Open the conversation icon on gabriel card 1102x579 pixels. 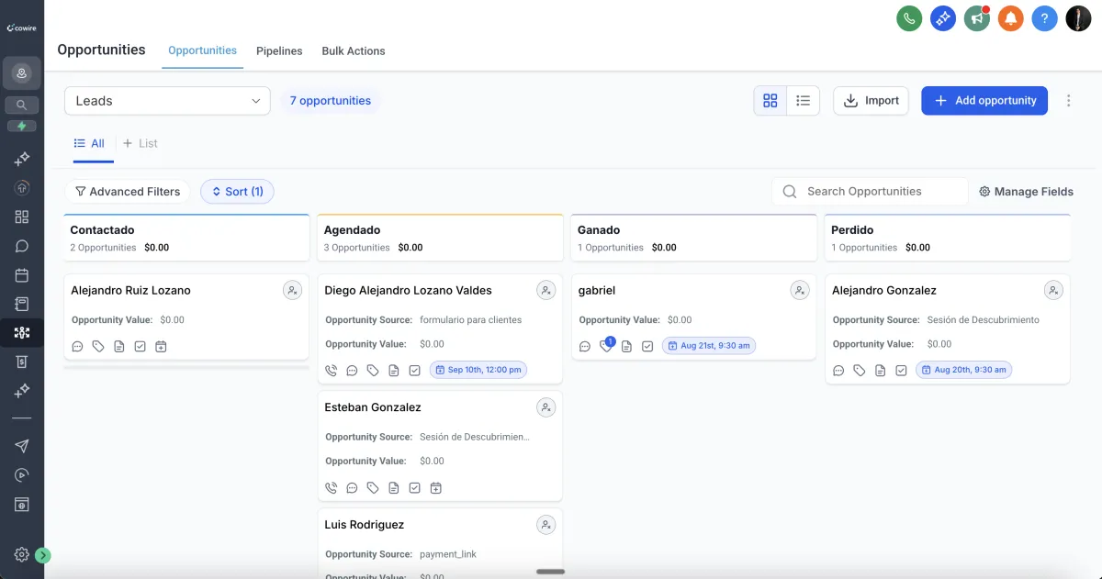click(585, 347)
